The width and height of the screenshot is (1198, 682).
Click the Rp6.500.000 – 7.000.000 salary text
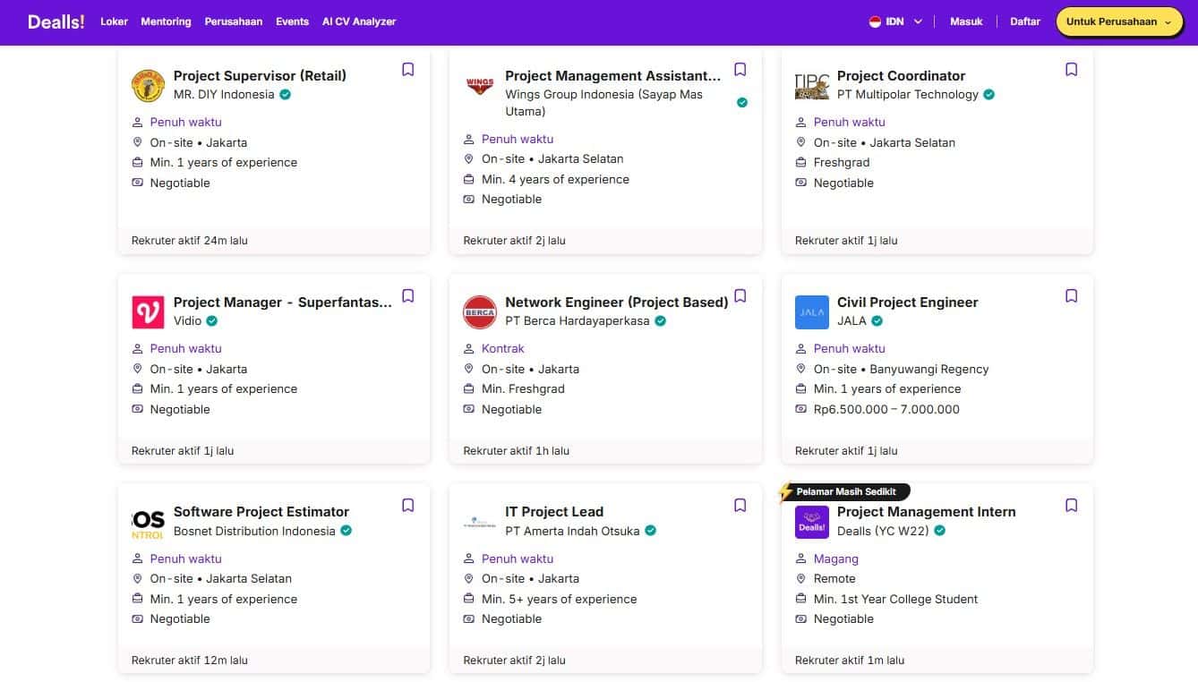(x=886, y=409)
